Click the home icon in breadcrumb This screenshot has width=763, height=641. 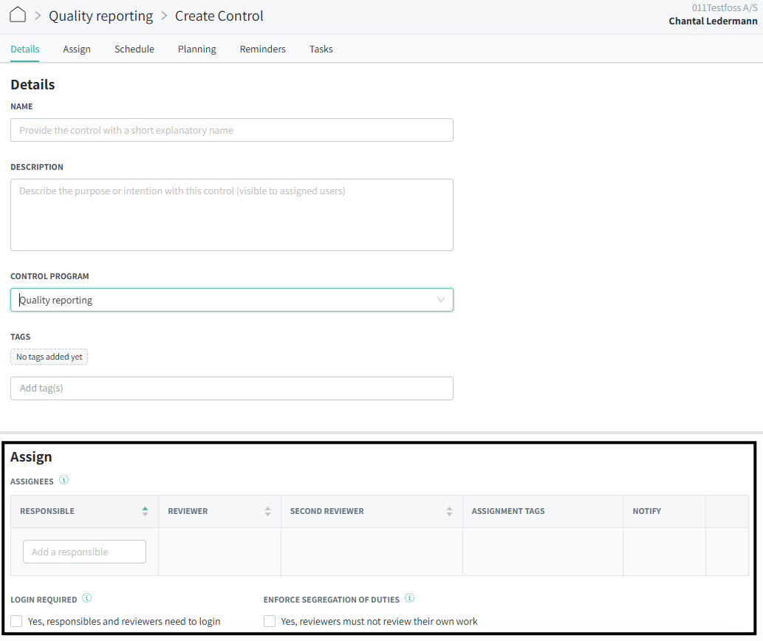18,15
